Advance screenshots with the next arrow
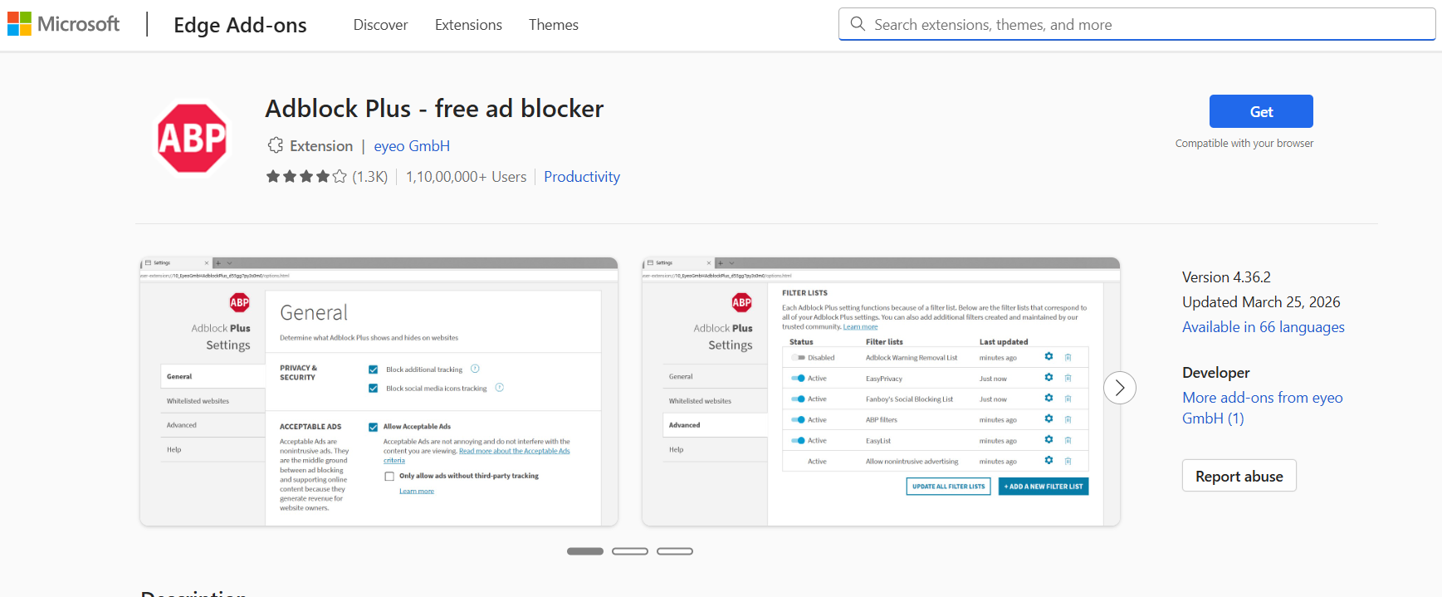Screen dimensions: 1442x597 (x=1119, y=388)
